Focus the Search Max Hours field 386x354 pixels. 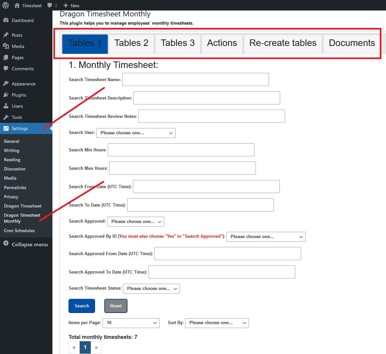pyautogui.click(x=183, y=168)
